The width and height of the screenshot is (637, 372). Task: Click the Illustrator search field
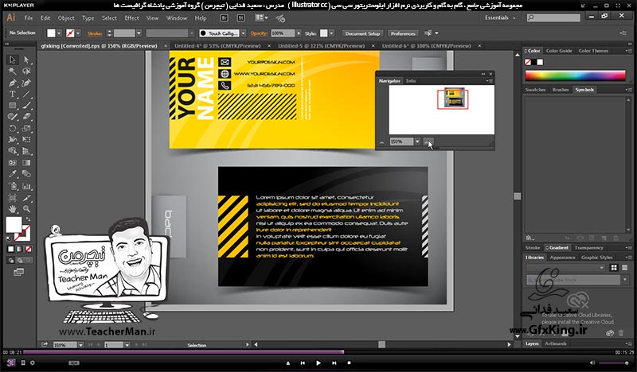coord(553,17)
